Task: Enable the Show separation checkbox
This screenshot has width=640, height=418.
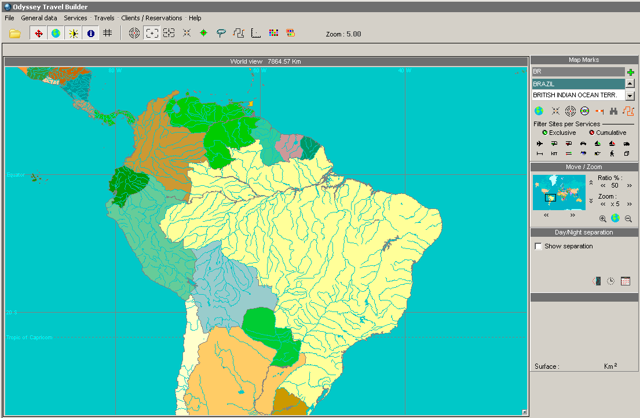Action: 539,247
